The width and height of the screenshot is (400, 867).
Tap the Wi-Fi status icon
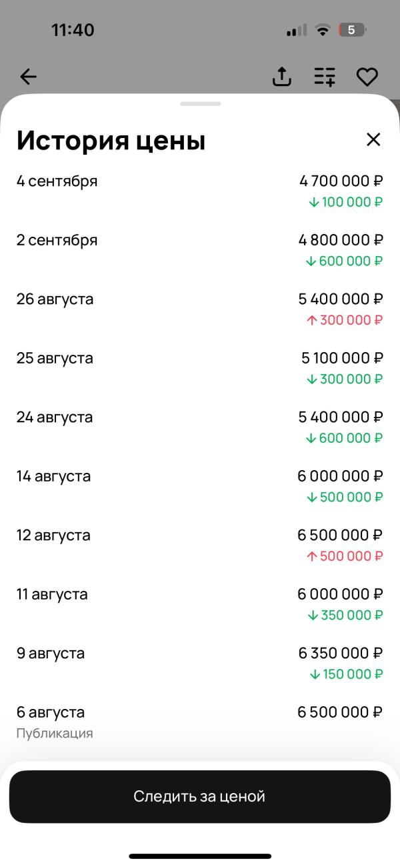click(323, 30)
